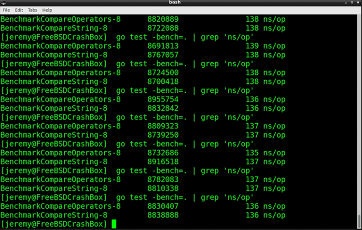Click the iteration count 8955754
362x230 pixels.
pyautogui.click(x=163, y=100)
